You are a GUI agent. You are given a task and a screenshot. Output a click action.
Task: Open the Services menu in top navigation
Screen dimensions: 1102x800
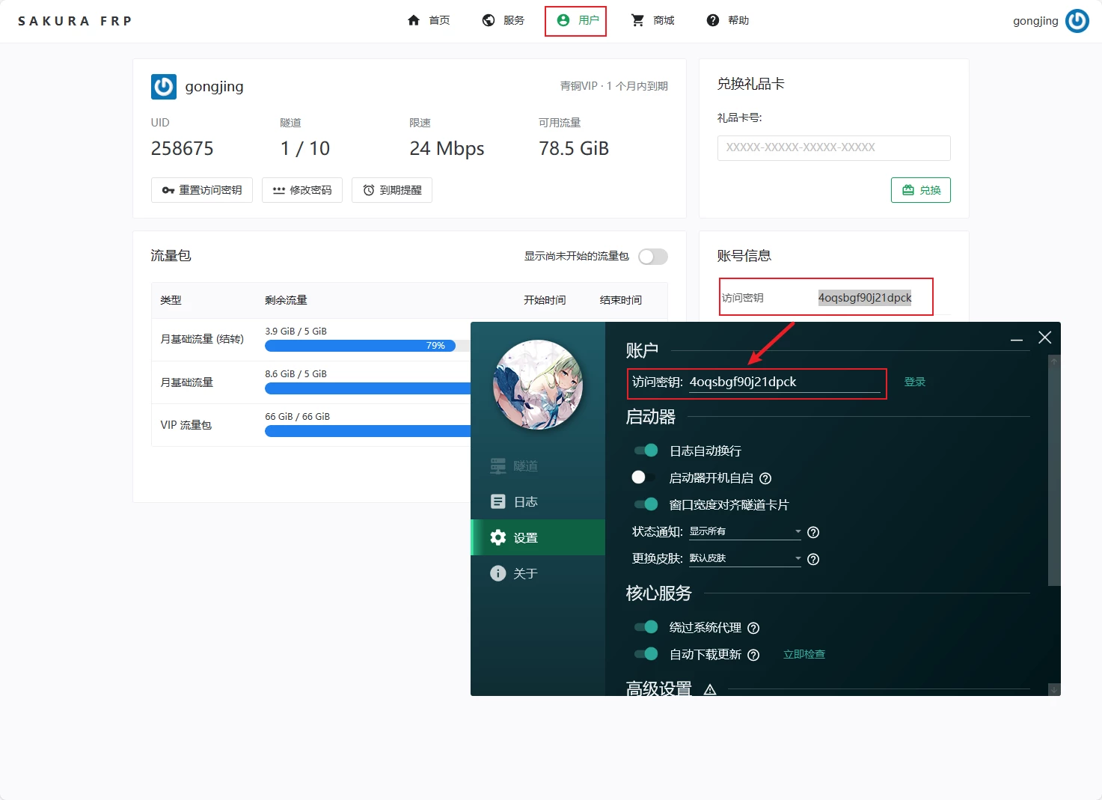503,20
